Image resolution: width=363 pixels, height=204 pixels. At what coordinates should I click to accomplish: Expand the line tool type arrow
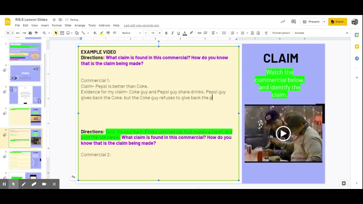coord(88,33)
